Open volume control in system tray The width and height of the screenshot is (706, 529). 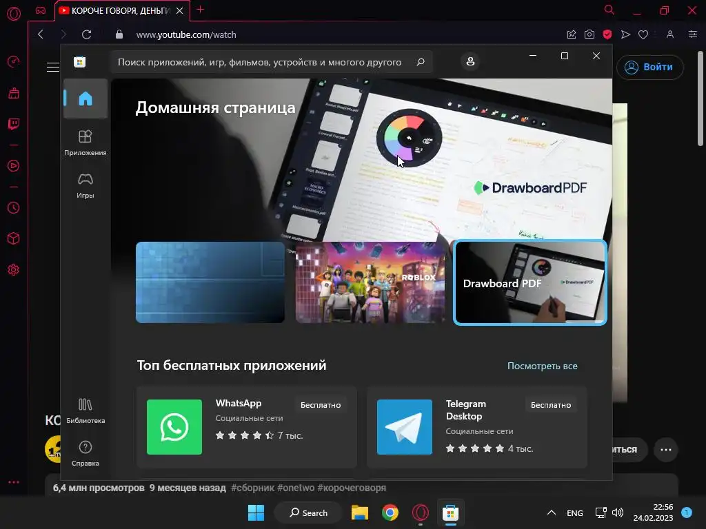[x=618, y=512]
